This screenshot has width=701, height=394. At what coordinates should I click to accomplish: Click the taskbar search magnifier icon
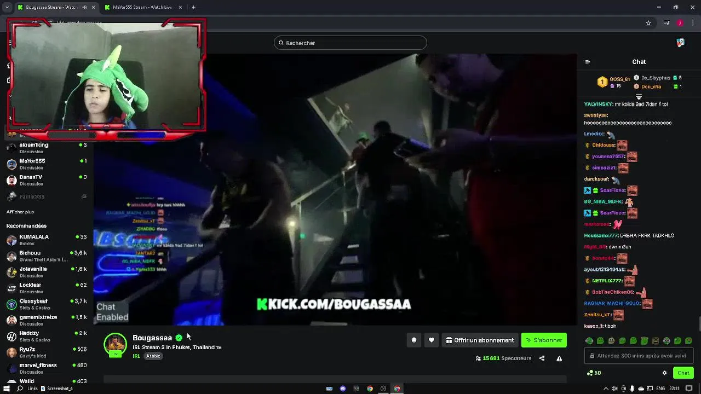20,389
